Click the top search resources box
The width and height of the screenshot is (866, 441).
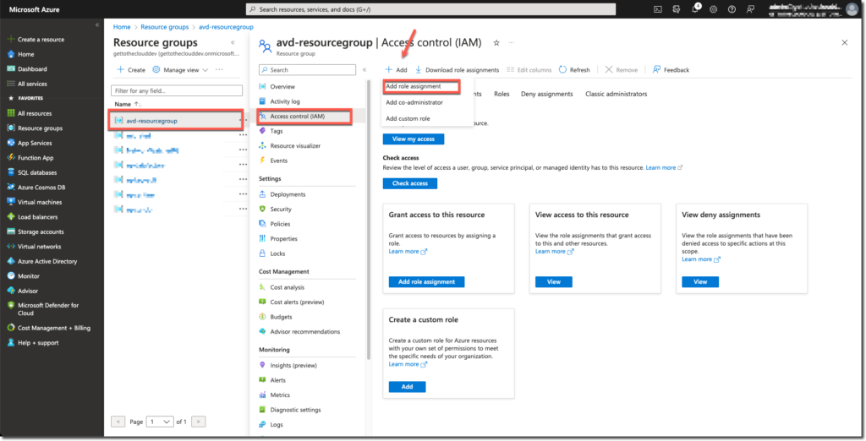(x=430, y=9)
